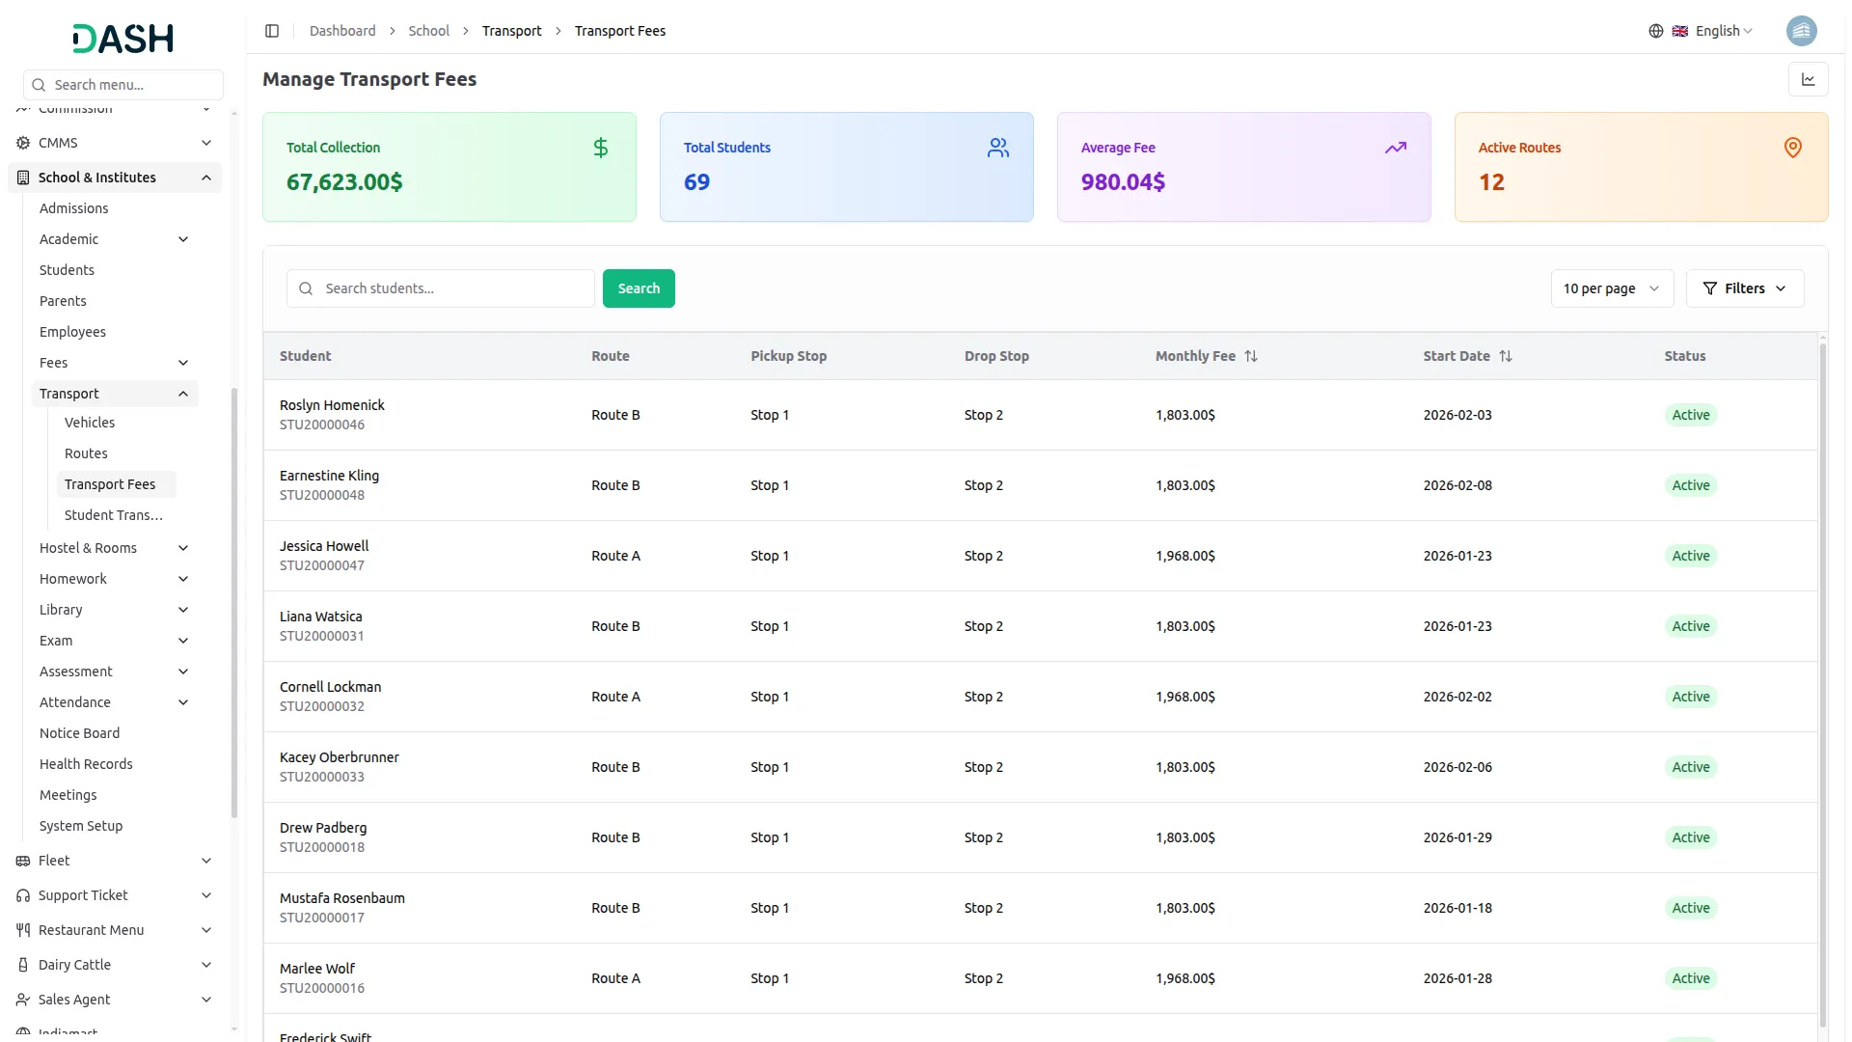Open the Vehicles menu item
The width and height of the screenshot is (1852, 1042).
[90, 423]
